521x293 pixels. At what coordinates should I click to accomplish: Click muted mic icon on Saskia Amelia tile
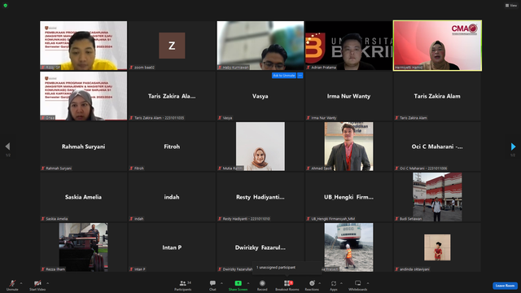pos(43,219)
